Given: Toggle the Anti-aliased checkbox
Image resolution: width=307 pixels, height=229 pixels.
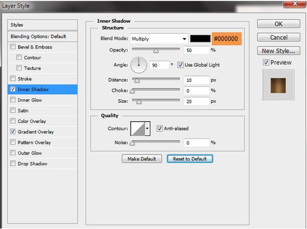Looking at the screenshot, I should tap(160, 129).
